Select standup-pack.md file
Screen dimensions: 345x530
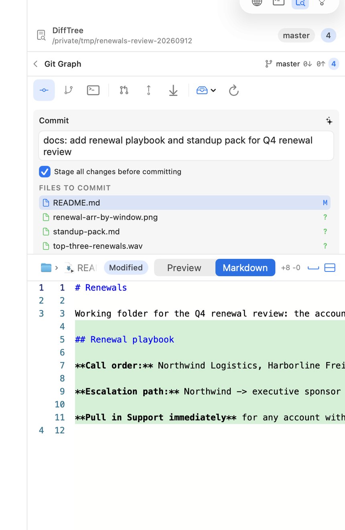click(x=185, y=231)
